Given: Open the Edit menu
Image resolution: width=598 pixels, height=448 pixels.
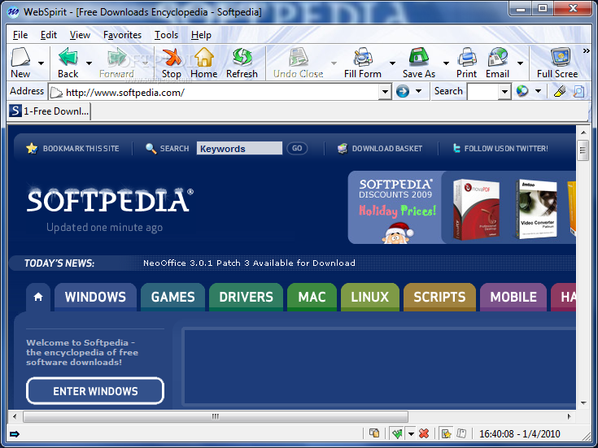Looking at the screenshot, I should tap(49, 35).
